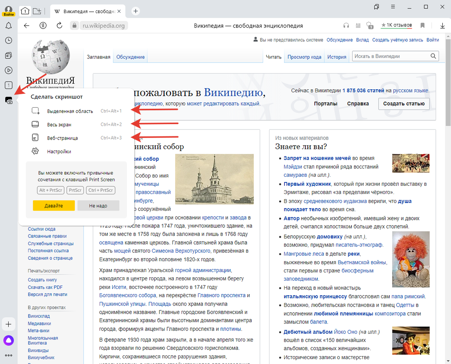
Task: Enable reader mode with the A icon
Action: tap(358, 26)
